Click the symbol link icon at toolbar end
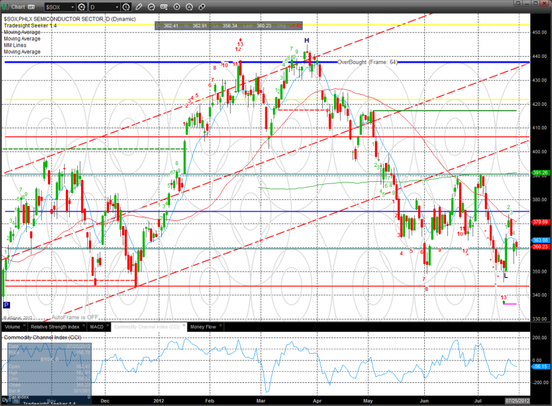The height and width of the screenshot is (406, 552). click(202, 7)
